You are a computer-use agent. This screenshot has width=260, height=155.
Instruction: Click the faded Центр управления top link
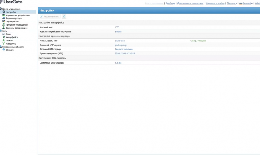(154, 3)
